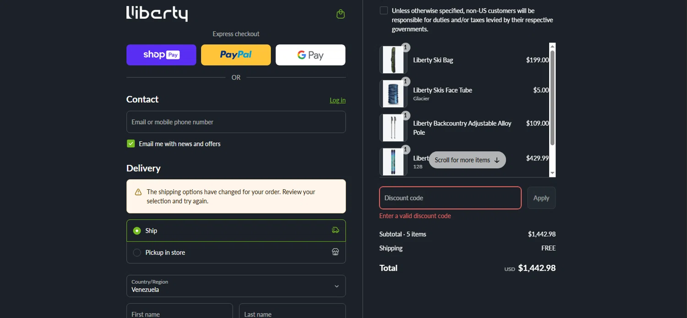The width and height of the screenshot is (687, 318).
Task: Click the Scroll for more items pill
Action: [x=467, y=160]
